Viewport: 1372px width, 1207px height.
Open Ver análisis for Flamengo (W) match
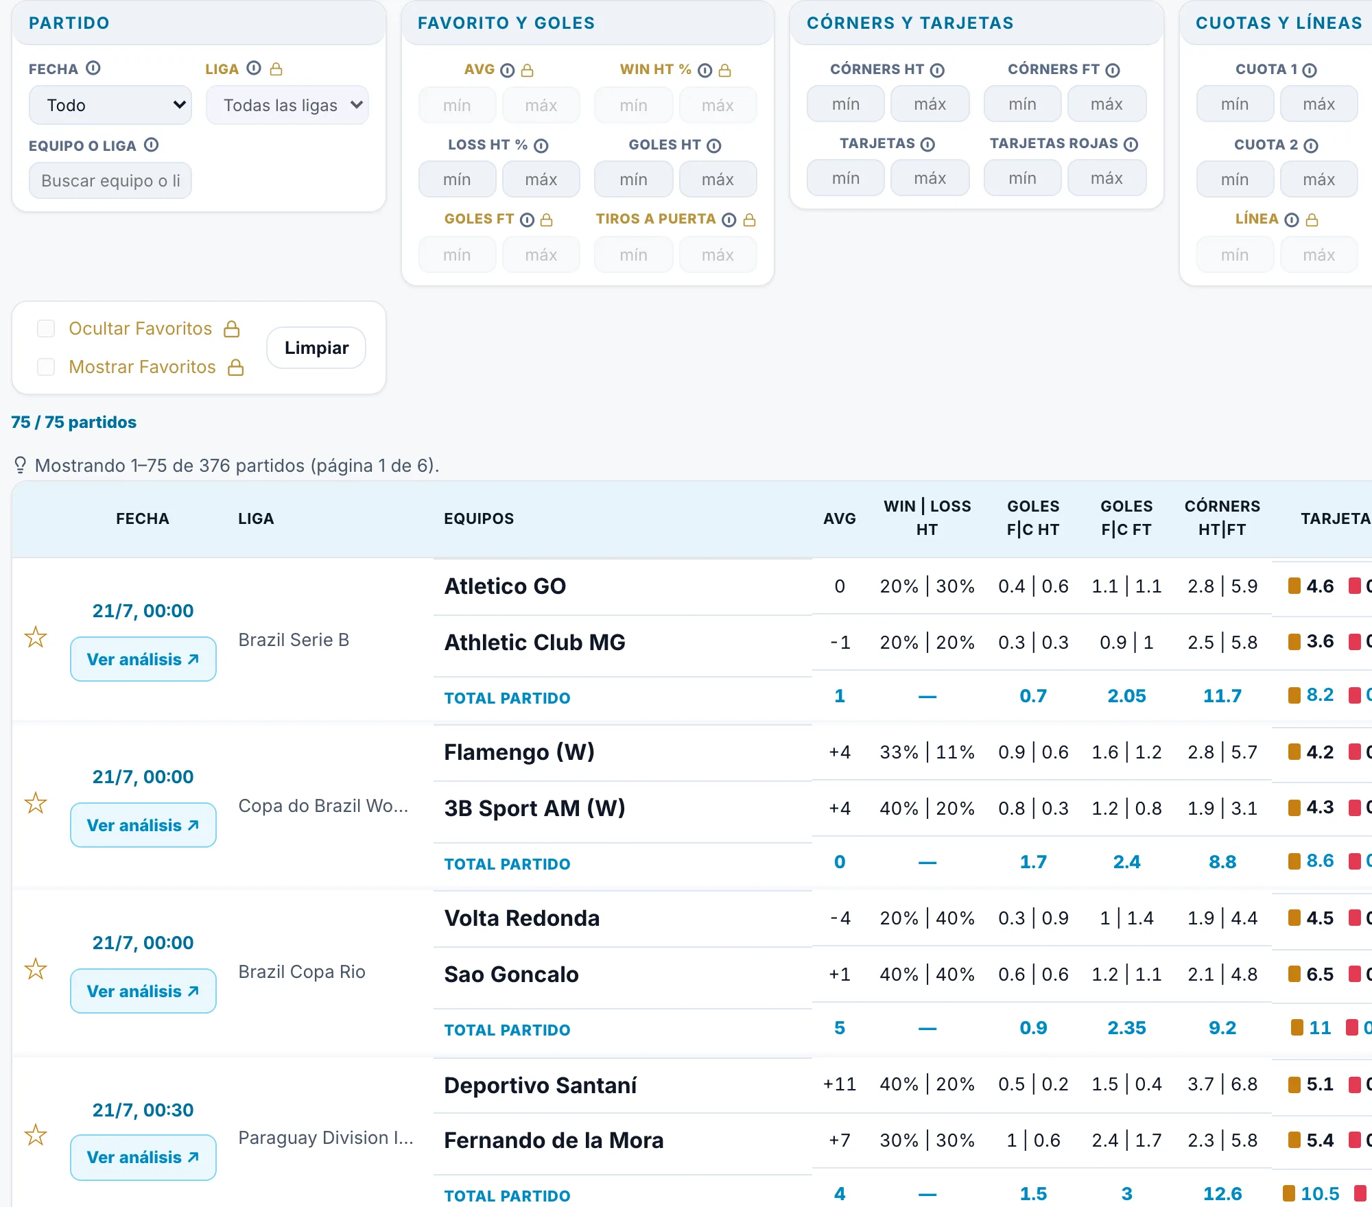[x=143, y=825]
